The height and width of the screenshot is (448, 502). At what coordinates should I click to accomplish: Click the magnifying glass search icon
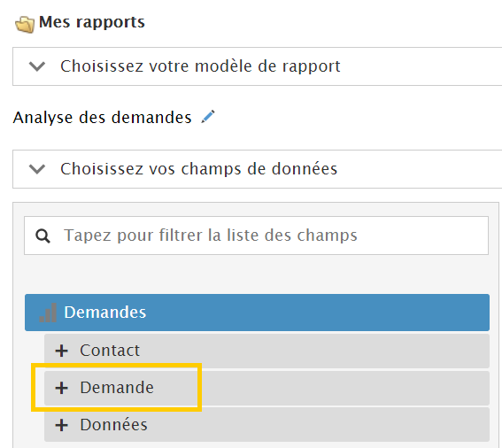42,236
